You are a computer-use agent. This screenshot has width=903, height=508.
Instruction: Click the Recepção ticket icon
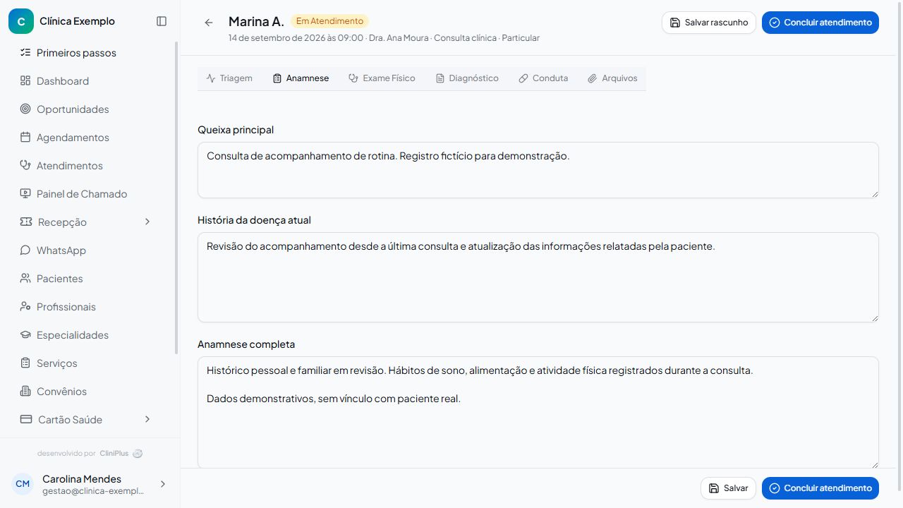coord(26,222)
